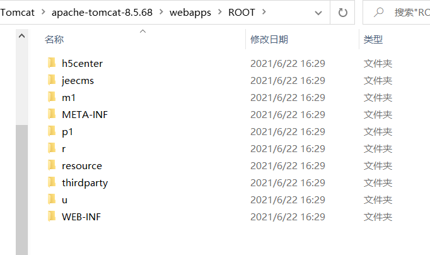Sort files by 修改日期 column header
Image resolution: width=430 pixels, height=255 pixels.
(269, 39)
